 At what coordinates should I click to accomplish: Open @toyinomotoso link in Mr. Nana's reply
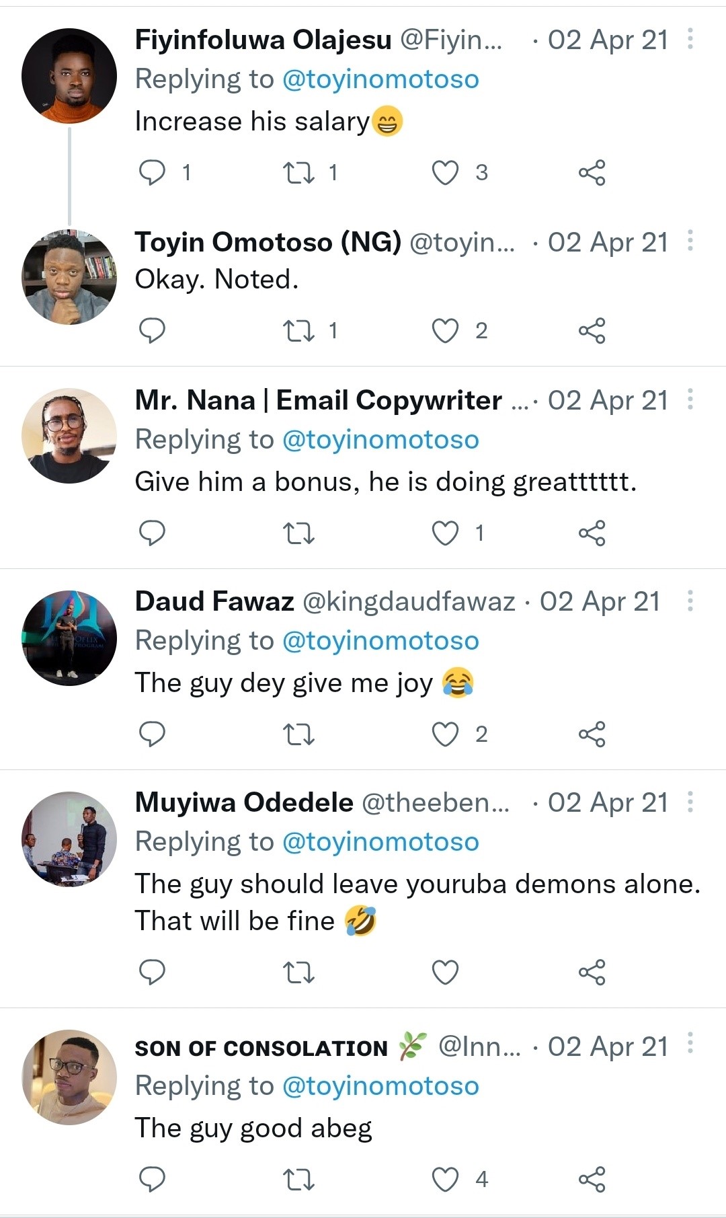[x=380, y=440]
